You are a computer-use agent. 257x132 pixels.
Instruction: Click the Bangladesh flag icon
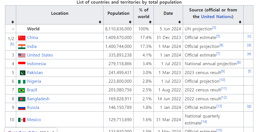pyautogui.click(x=21, y=99)
